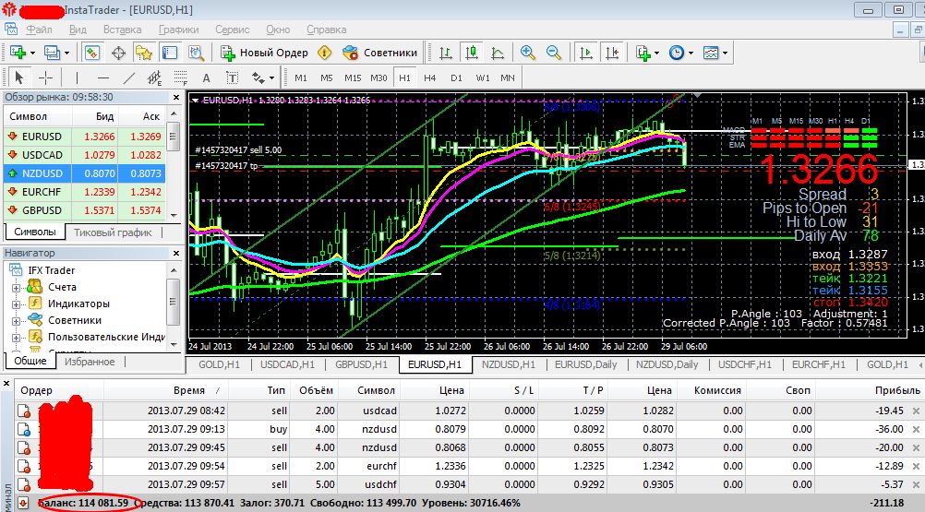Click the New Order button

(x=264, y=53)
